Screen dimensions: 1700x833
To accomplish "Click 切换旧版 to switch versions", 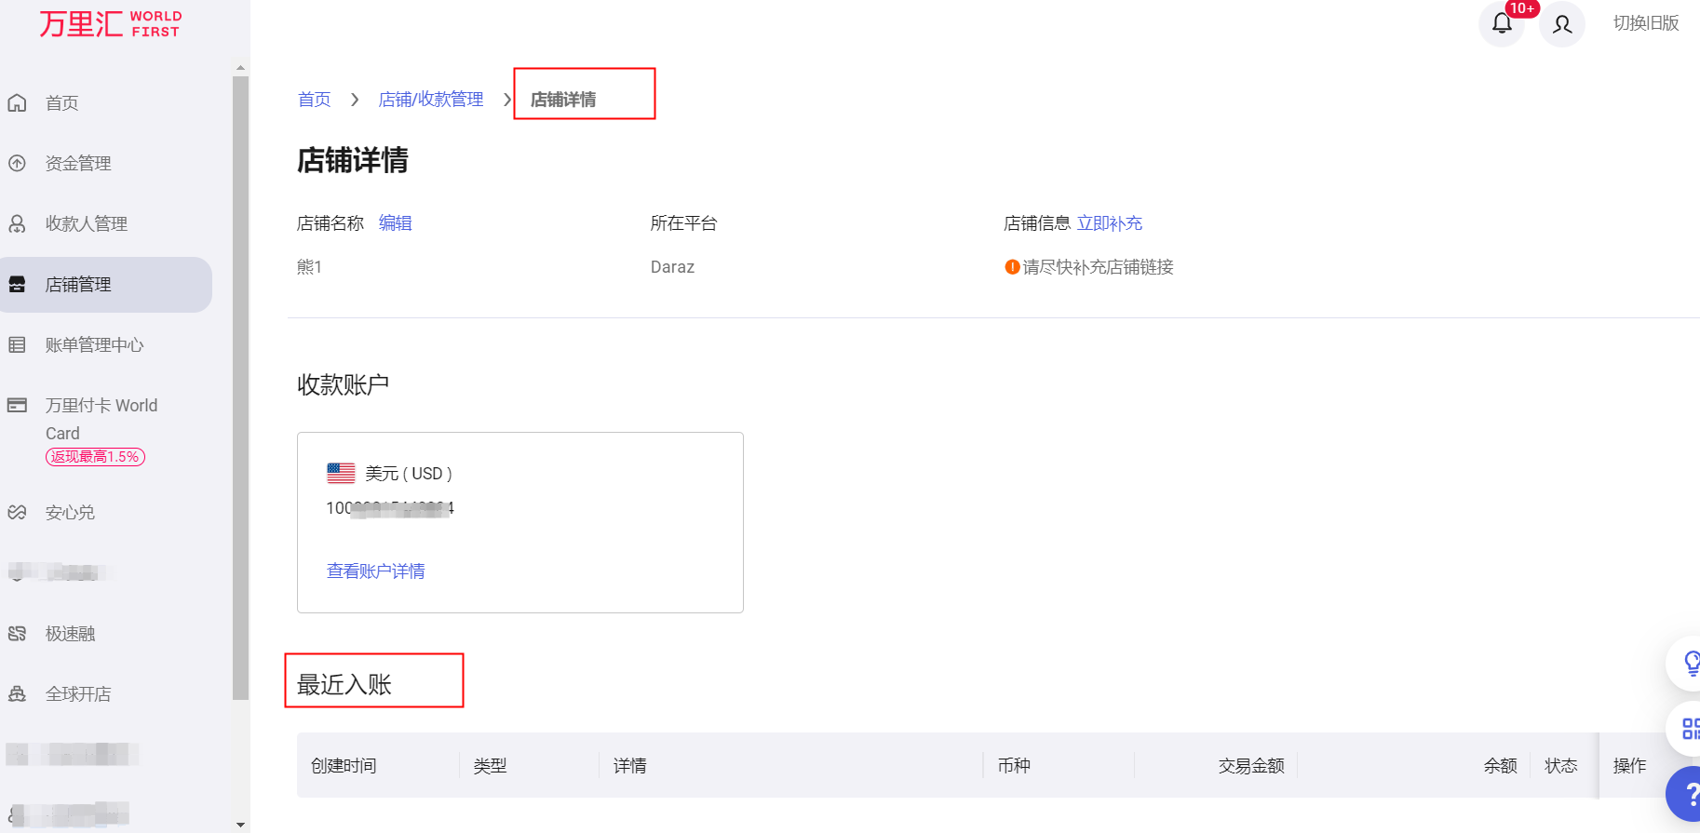I will click(x=1645, y=23).
